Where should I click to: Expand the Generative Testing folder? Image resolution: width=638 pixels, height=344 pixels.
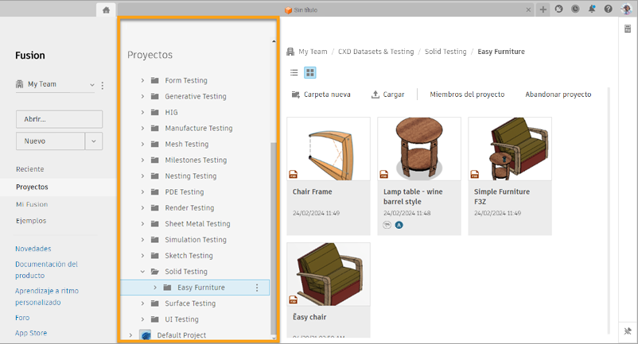[x=142, y=96]
